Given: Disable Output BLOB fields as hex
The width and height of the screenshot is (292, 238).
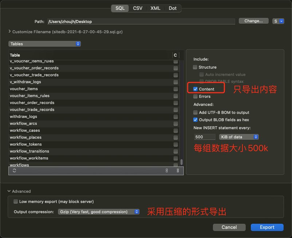Looking at the screenshot, I should (x=195, y=120).
